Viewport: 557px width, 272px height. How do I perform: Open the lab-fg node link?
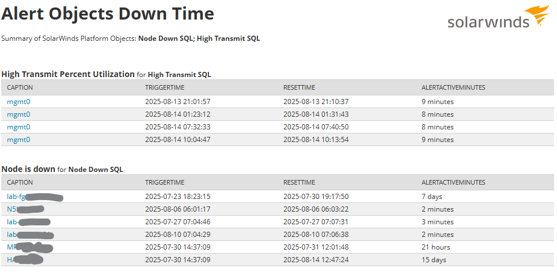[x=35, y=197]
